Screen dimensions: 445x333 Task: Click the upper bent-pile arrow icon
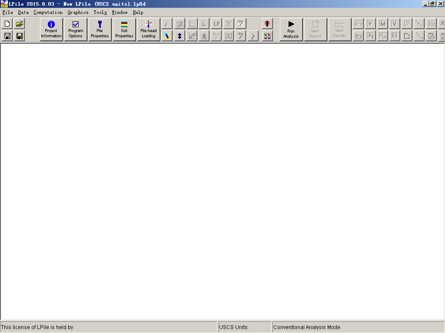pos(241,24)
